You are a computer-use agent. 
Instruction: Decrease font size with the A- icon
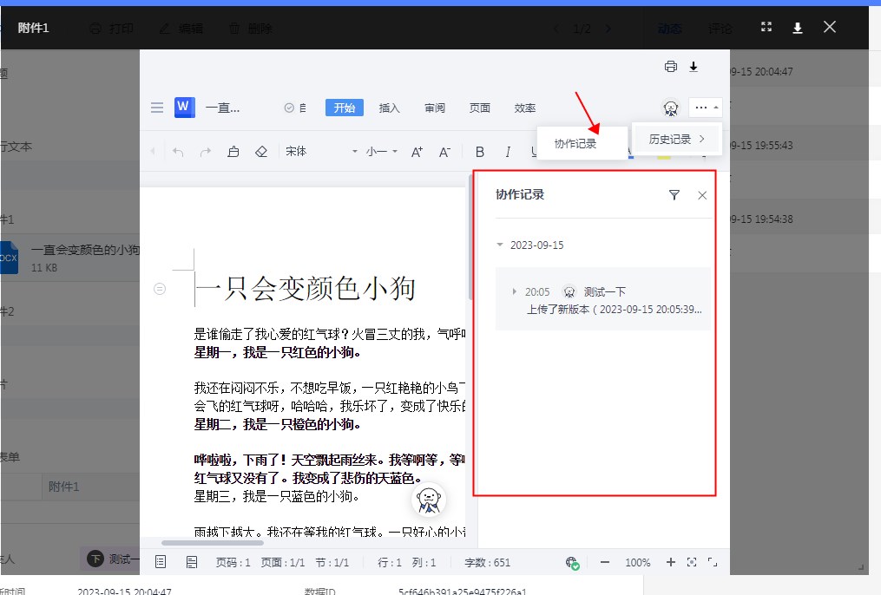coord(444,152)
